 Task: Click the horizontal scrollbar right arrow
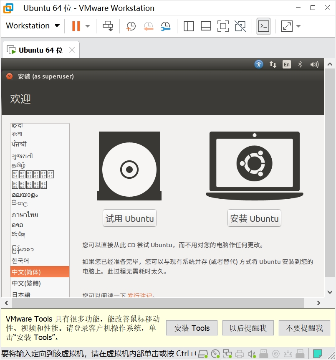[x=318, y=303]
